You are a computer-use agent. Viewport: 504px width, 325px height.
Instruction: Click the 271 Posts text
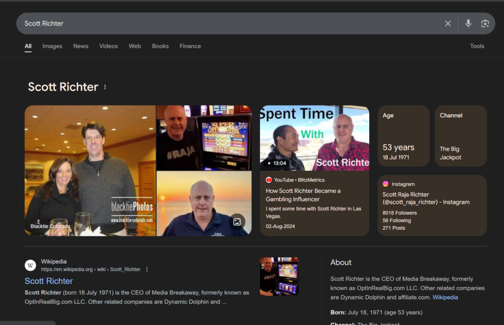click(x=394, y=228)
